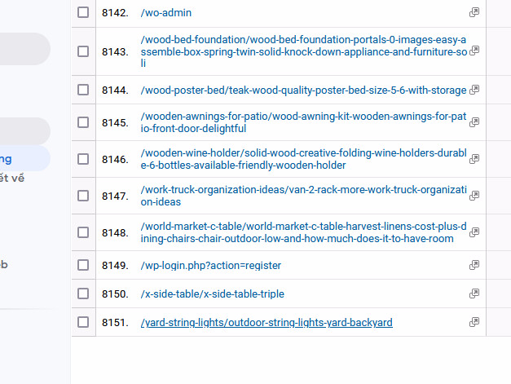Tick checkbox for row 8142

pyautogui.click(x=83, y=12)
